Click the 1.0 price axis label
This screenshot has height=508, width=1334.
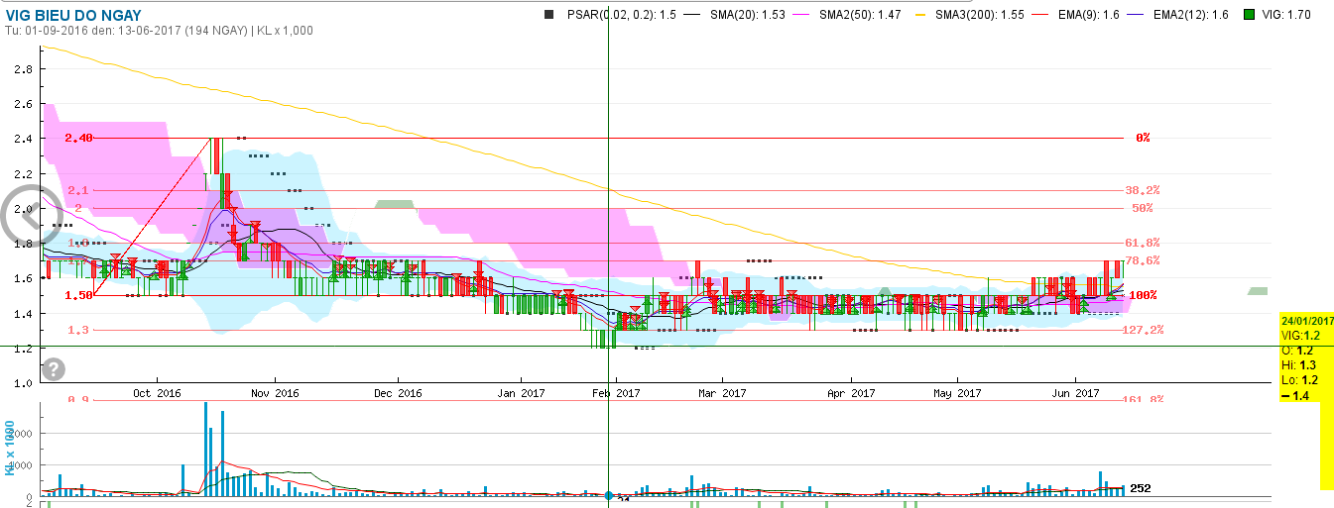pyautogui.click(x=24, y=383)
